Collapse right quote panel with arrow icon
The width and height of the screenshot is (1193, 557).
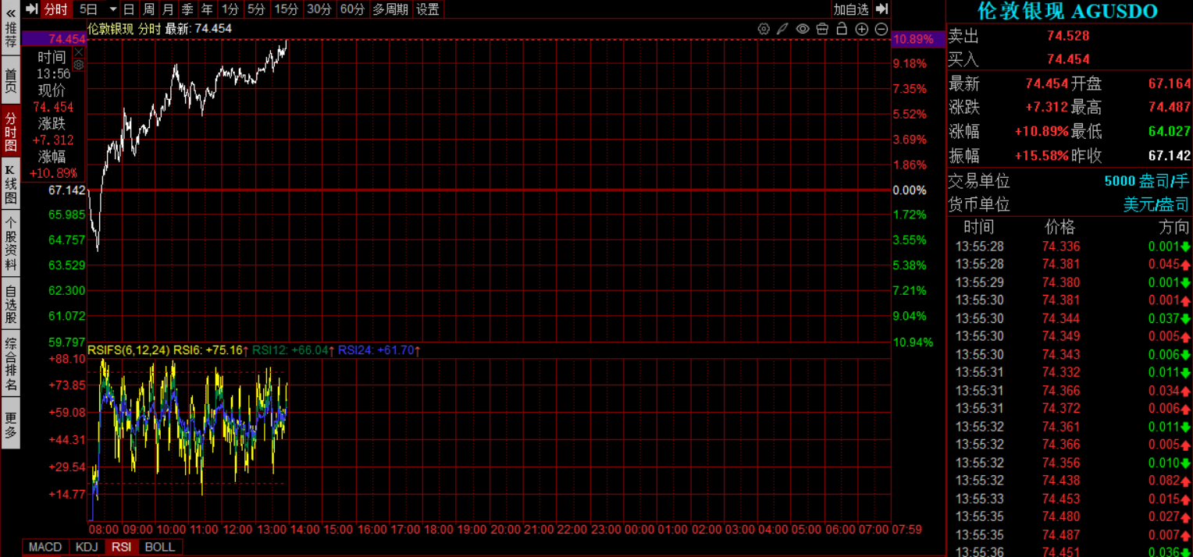coord(881,9)
